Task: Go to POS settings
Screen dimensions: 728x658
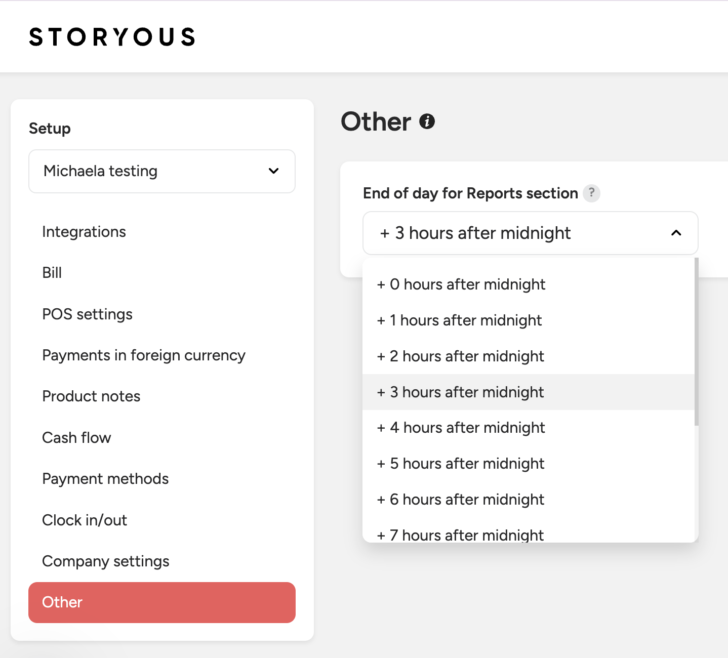Action: click(88, 314)
